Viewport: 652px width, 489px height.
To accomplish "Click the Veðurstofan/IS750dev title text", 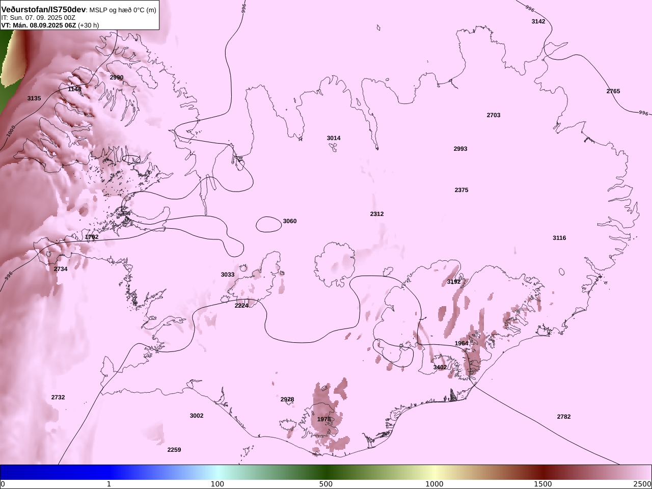I will click(x=43, y=10).
